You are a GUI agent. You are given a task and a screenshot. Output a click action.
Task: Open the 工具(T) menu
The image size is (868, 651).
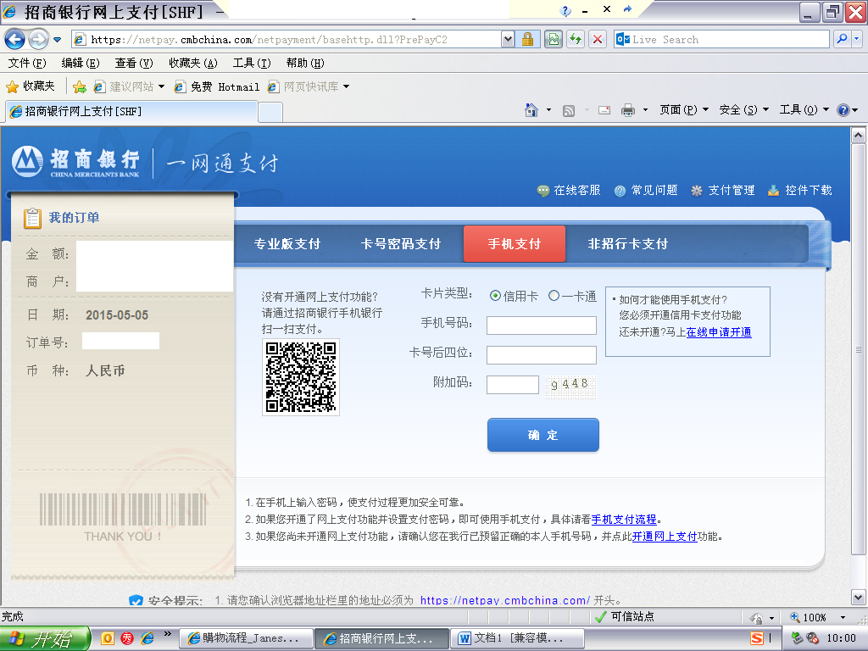click(x=252, y=63)
